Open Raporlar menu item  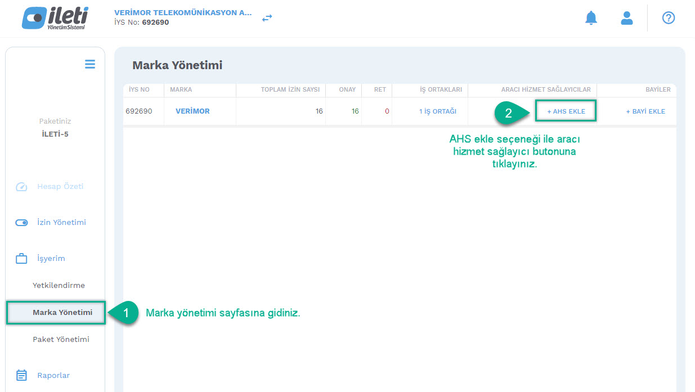tap(53, 375)
